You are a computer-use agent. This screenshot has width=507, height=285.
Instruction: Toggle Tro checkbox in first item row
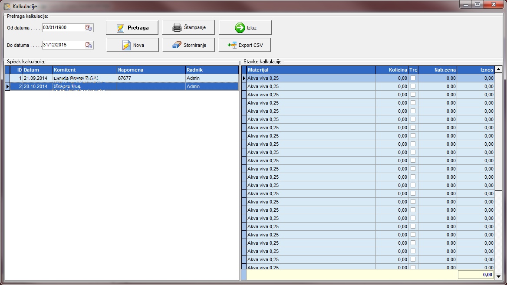pyautogui.click(x=413, y=78)
